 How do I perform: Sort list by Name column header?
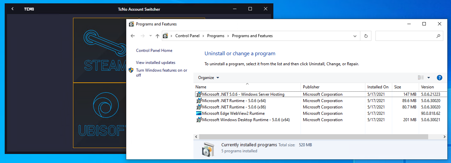click(x=247, y=87)
